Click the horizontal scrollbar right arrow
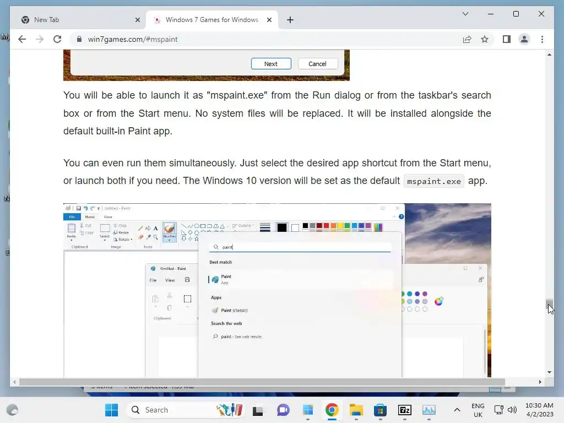 pos(540,382)
